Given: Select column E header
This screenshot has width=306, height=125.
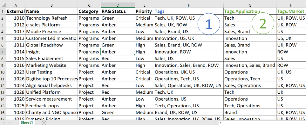Looking at the screenshot, I should point(144,5).
